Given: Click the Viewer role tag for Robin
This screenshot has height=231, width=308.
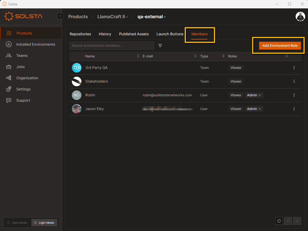Looking at the screenshot, I should 236,95.
